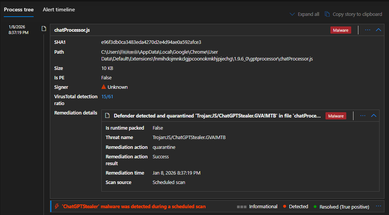Viewport: 389px width, 215px height.
Task: Click the Informational severity indicator
Action: [x=257, y=207]
